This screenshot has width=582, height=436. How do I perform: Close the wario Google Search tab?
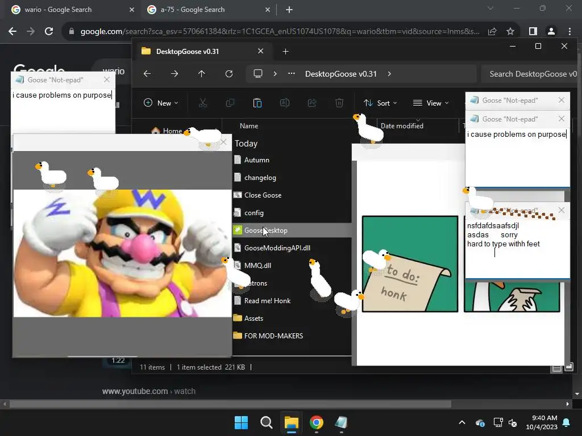pyautogui.click(x=132, y=10)
